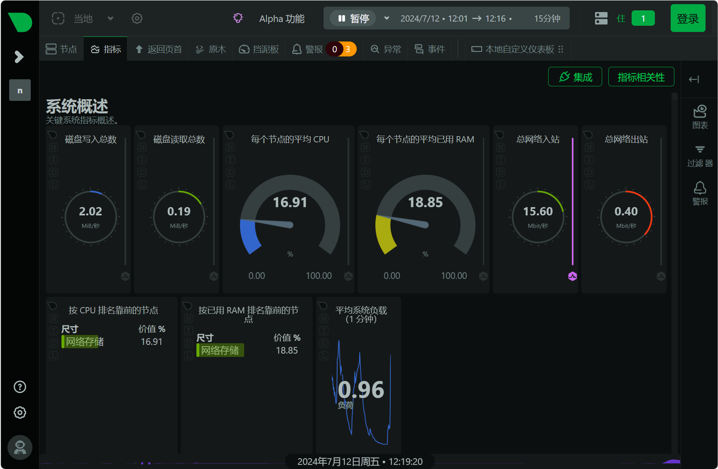718x469 pixels.
Task: Toggle the 暂停 pause playback button
Action: (353, 18)
